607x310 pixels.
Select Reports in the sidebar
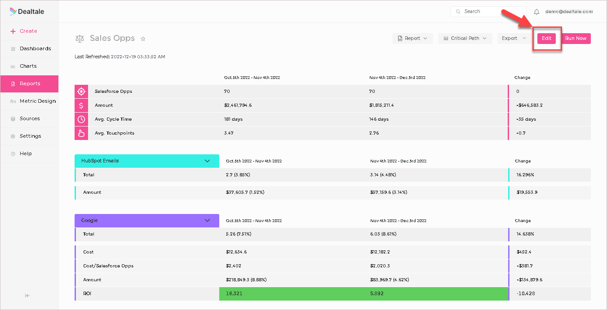(29, 83)
